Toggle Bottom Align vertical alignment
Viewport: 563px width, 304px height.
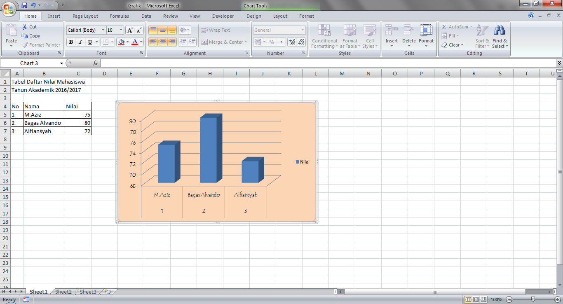(172, 30)
